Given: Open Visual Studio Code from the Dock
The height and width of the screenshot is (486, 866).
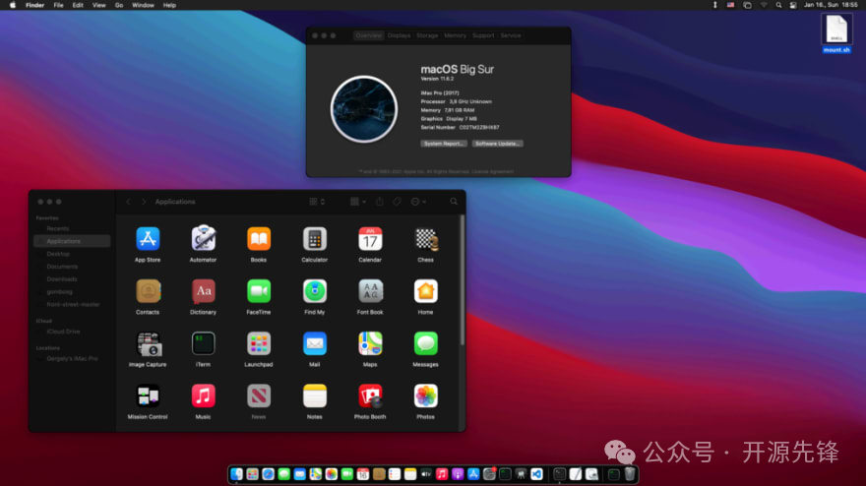Looking at the screenshot, I should point(536,474).
